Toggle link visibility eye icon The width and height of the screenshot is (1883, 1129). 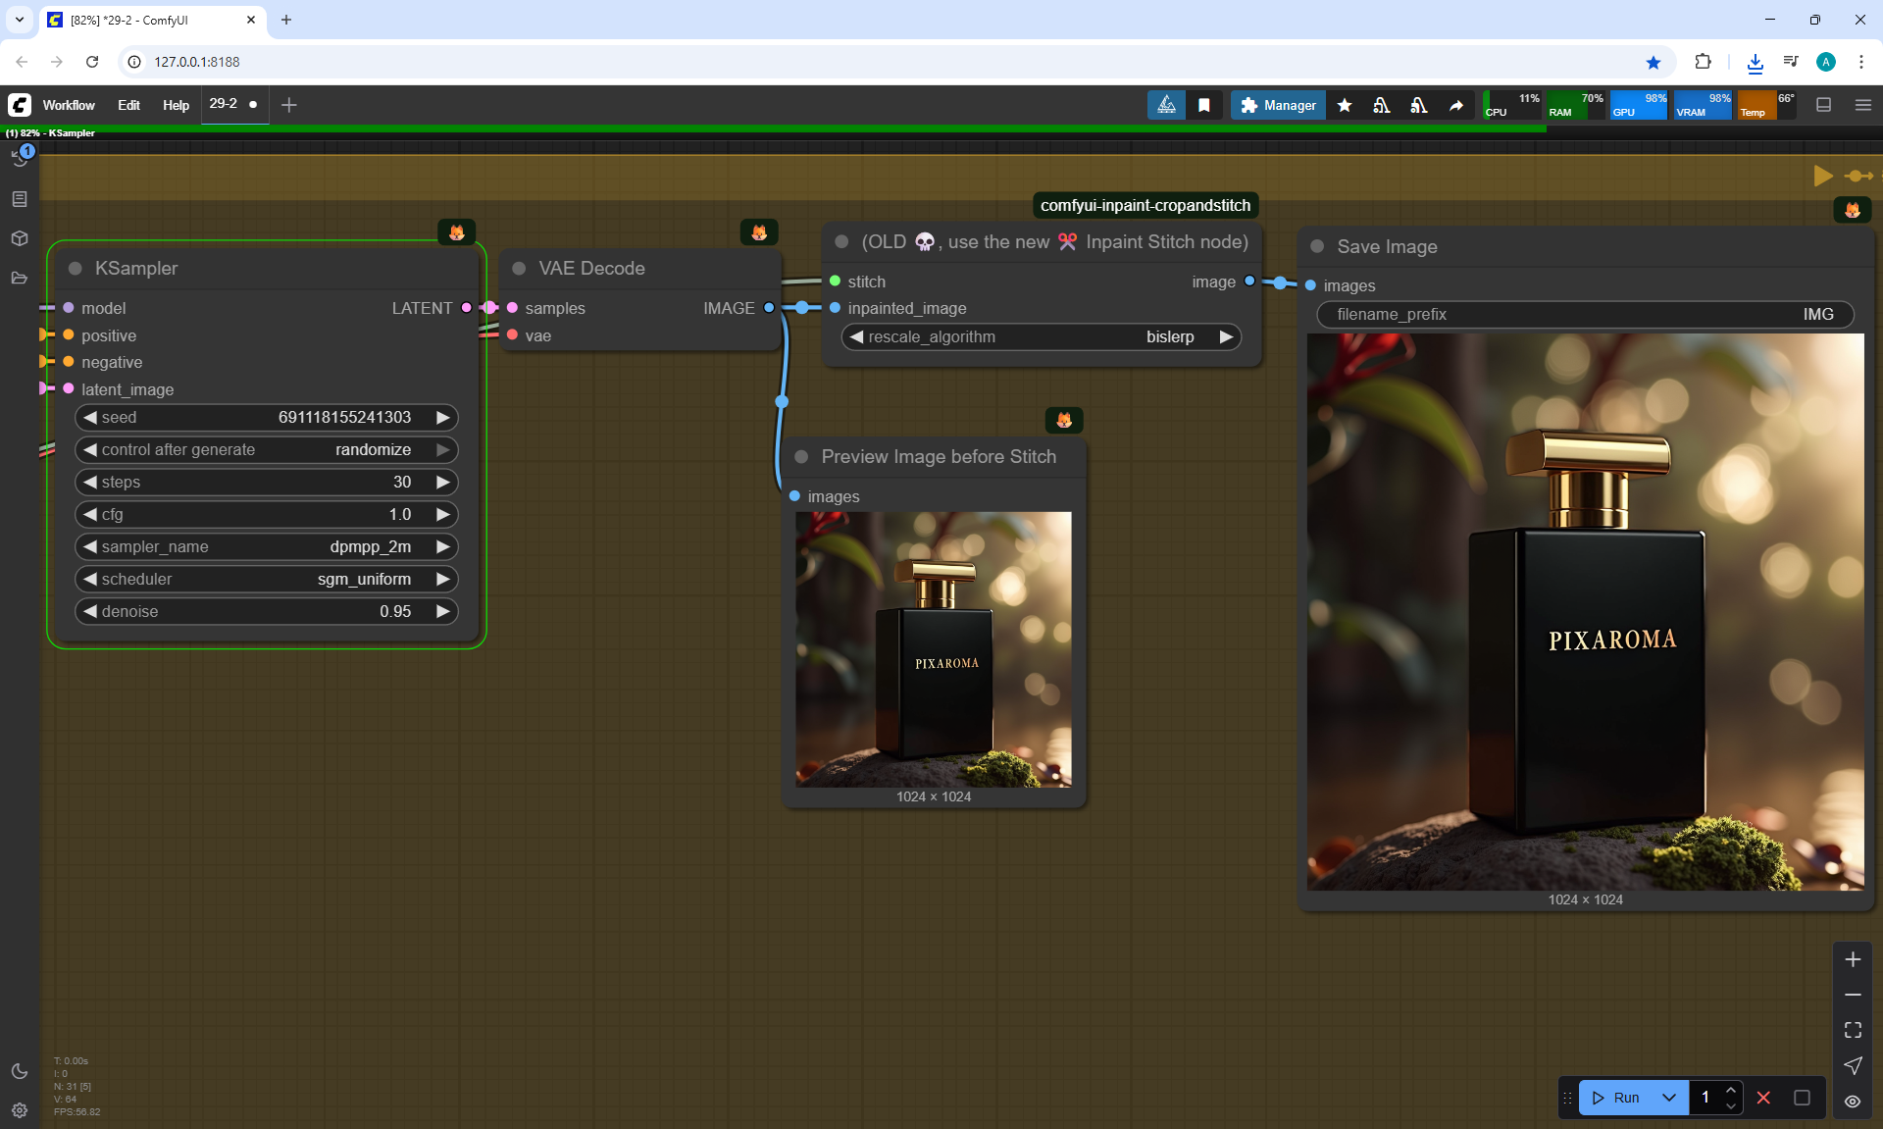click(x=1853, y=1102)
